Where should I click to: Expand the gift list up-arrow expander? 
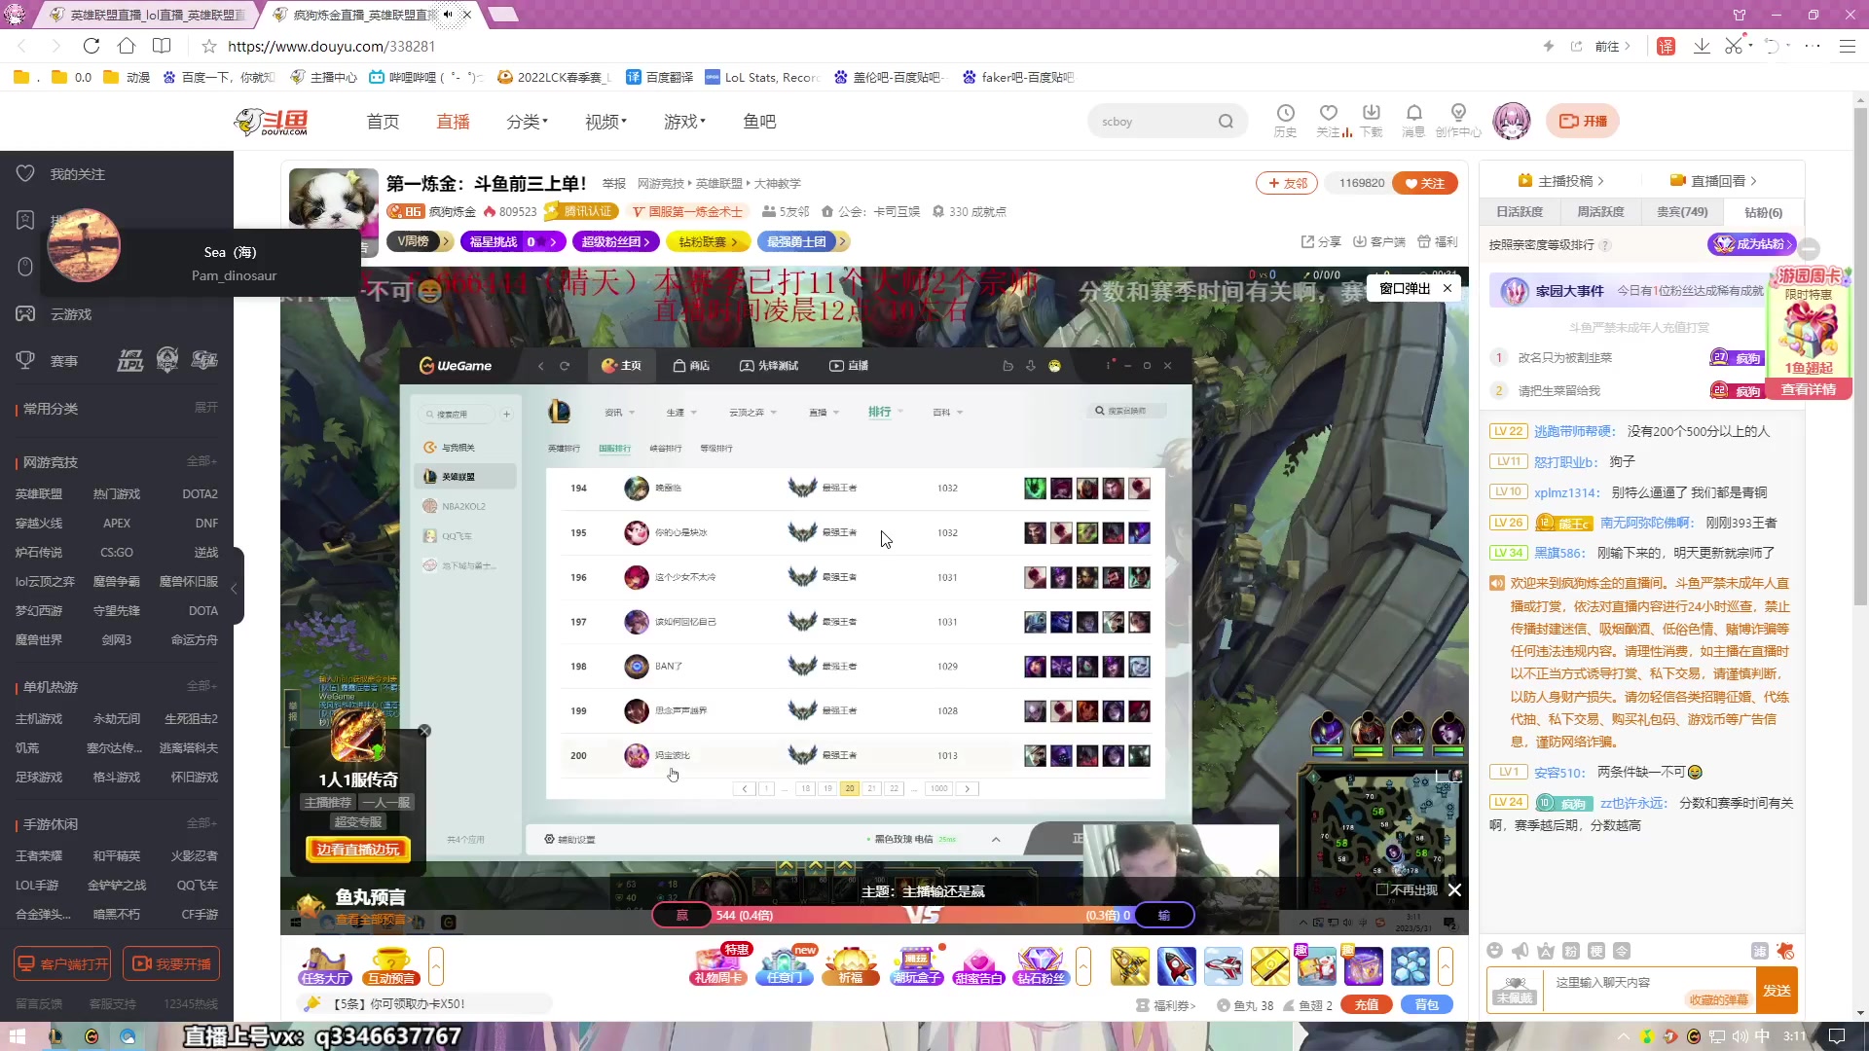[1445, 966]
